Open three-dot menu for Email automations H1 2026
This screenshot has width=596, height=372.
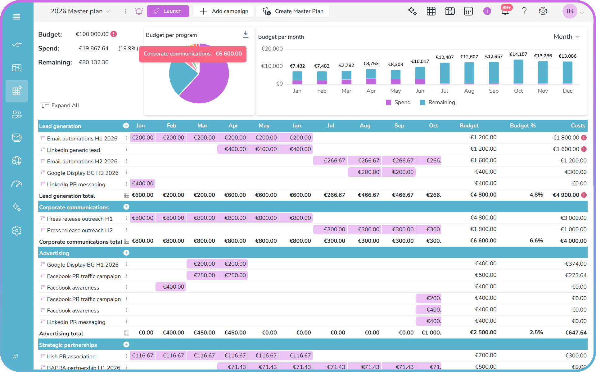[x=127, y=138]
